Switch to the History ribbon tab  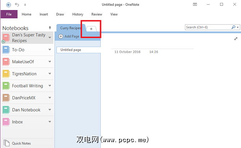tap(78, 14)
